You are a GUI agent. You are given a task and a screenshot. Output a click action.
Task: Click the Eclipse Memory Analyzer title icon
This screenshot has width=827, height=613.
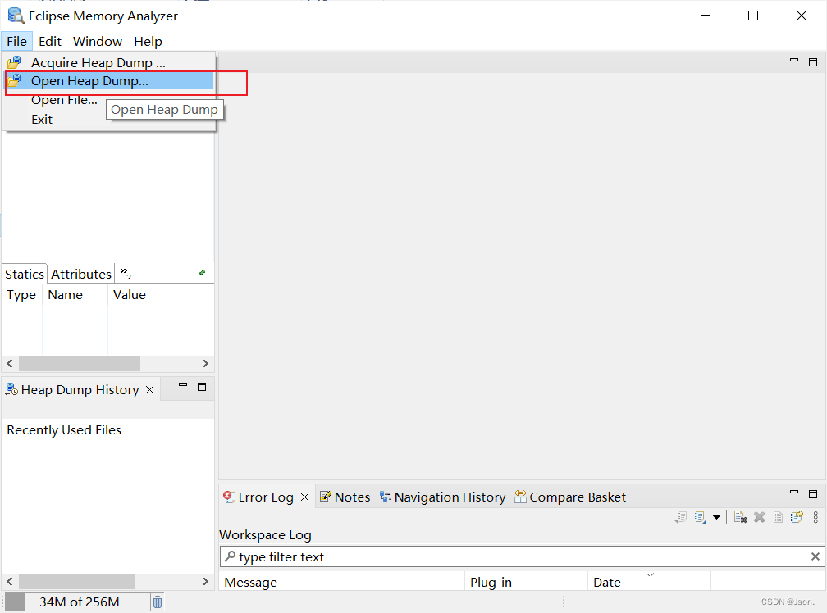click(16, 16)
